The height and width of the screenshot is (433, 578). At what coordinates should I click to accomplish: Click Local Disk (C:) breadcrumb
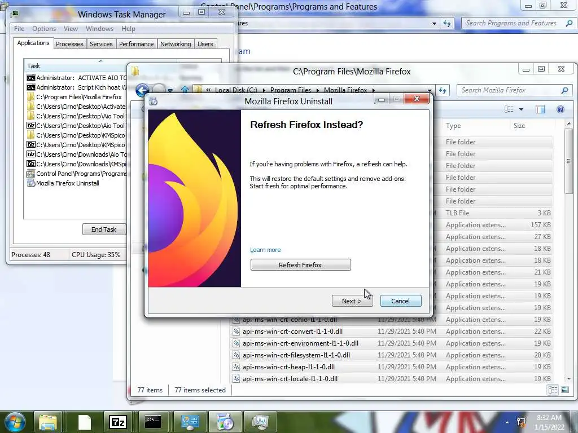[236, 90]
